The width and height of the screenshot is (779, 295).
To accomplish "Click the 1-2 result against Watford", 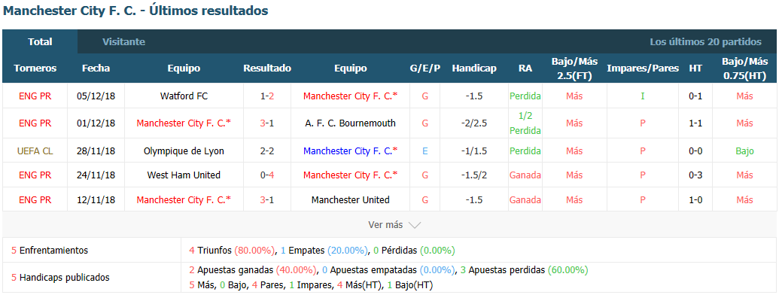I will pyautogui.click(x=267, y=96).
